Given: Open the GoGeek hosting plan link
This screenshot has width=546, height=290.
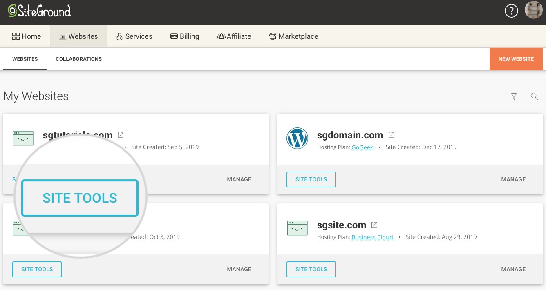Looking at the screenshot, I should [x=362, y=147].
